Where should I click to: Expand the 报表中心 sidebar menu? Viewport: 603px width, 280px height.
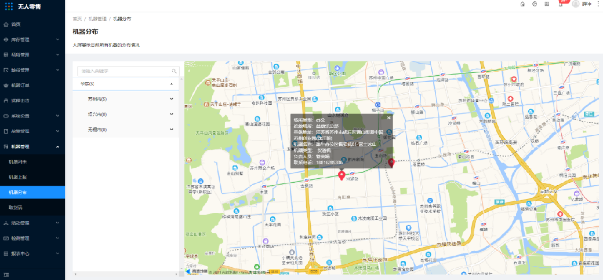coord(32,253)
